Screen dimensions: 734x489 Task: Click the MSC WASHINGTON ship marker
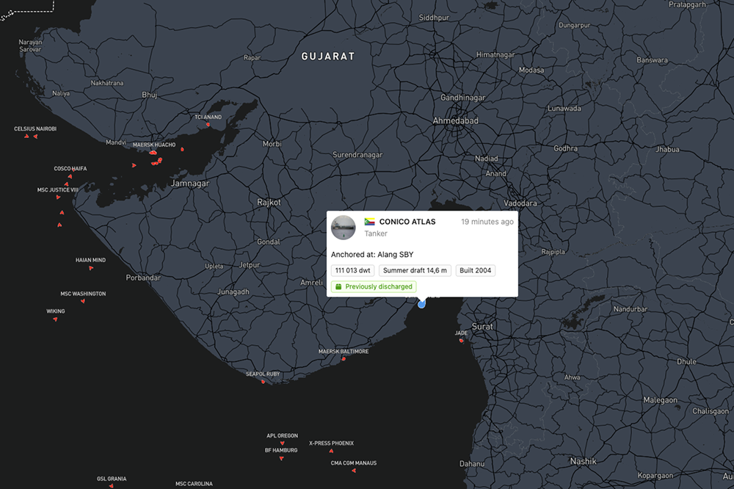pos(81,302)
